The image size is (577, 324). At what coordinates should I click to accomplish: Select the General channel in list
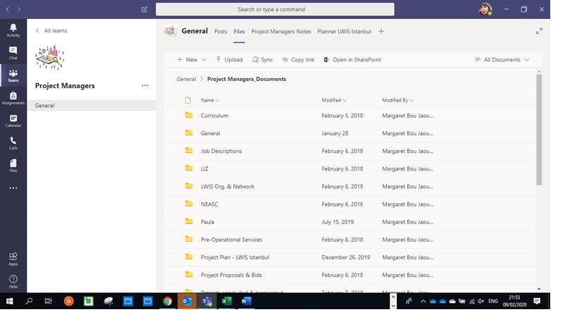click(x=92, y=106)
